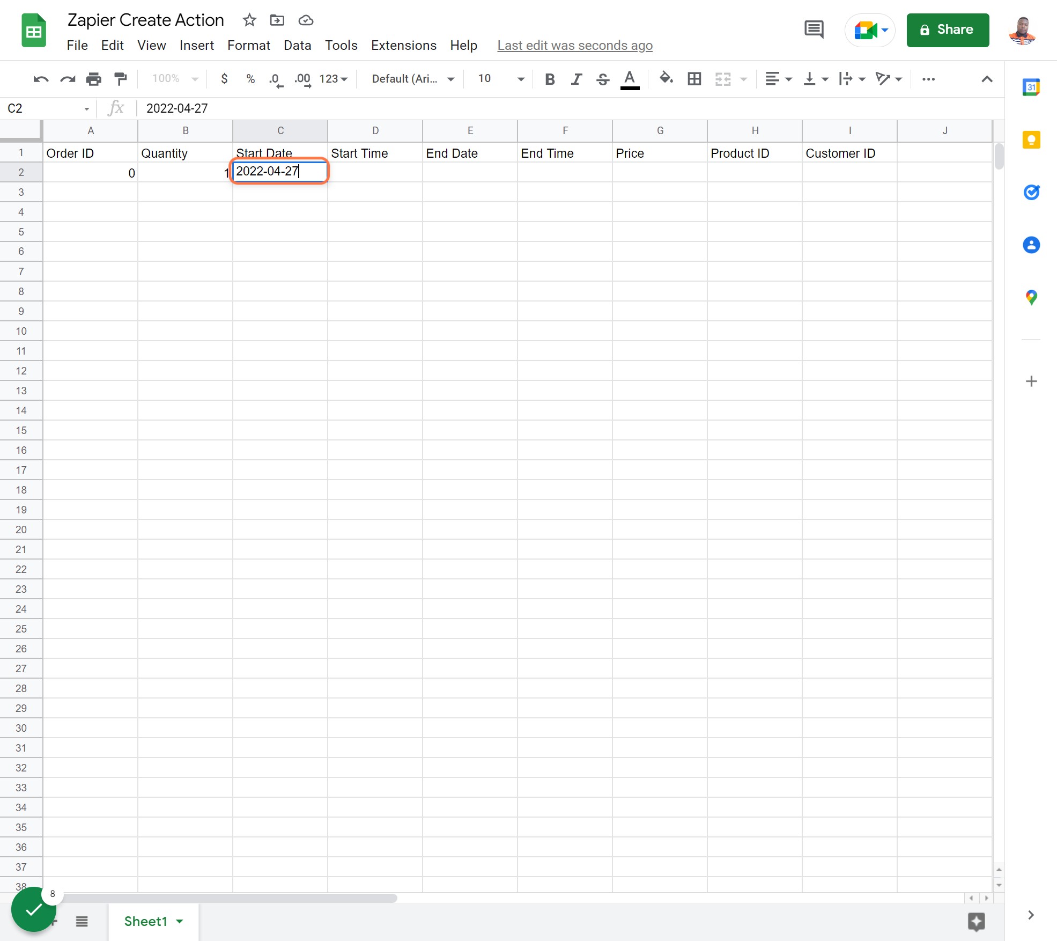Increase decimal places
The width and height of the screenshot is (1057, 941).
303,79
